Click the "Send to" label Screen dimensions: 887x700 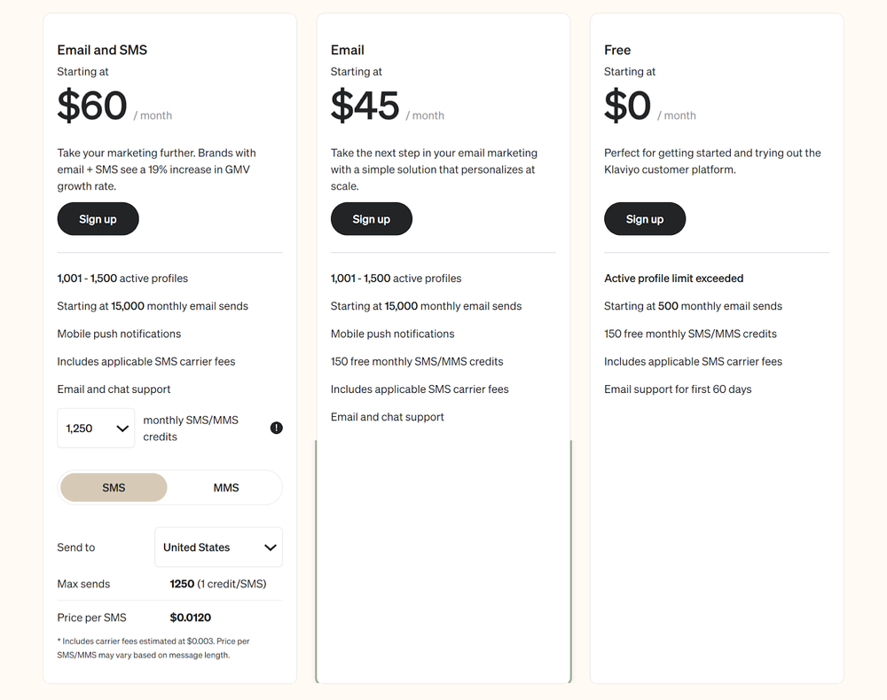click(x=76, y=547)
